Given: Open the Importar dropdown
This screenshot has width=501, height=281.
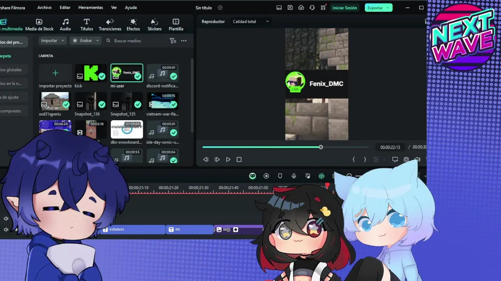Looking at the screenshot, I should [x=52, y=41].
